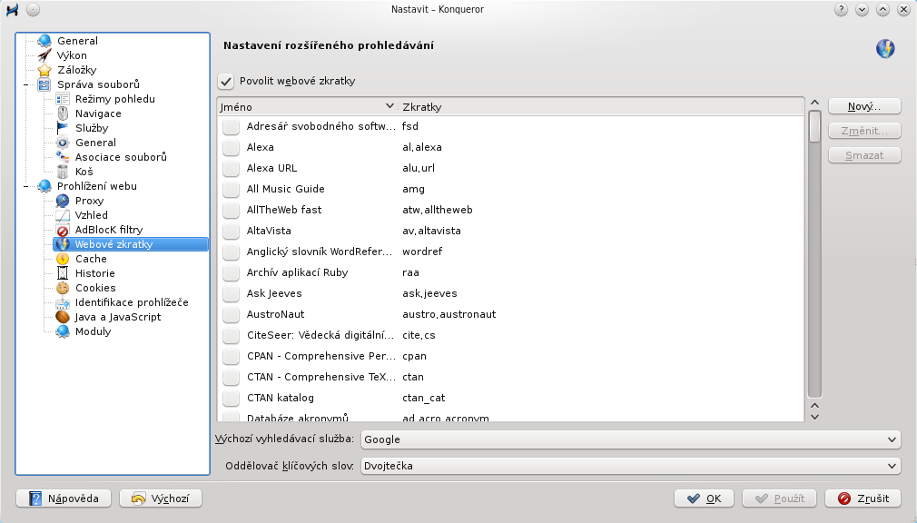Image resolution: width=917 pixels, height=523 pixels.
Task: Click the scroll up arrow above the scrollbar
Action: pyautogui.click(x=814, y=103)
